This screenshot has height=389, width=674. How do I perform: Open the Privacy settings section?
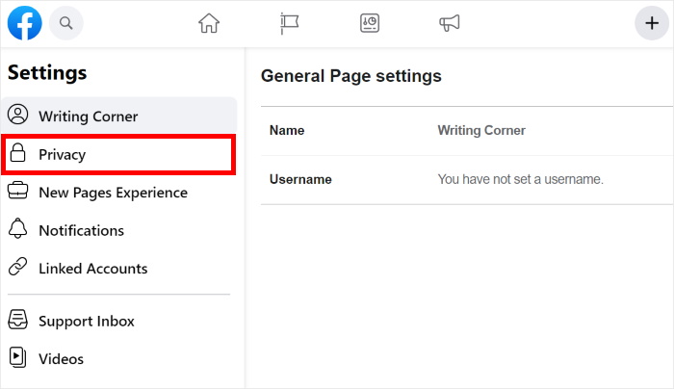63,154
